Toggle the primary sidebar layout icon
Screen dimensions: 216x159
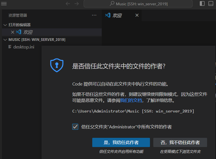pos(202,4)
